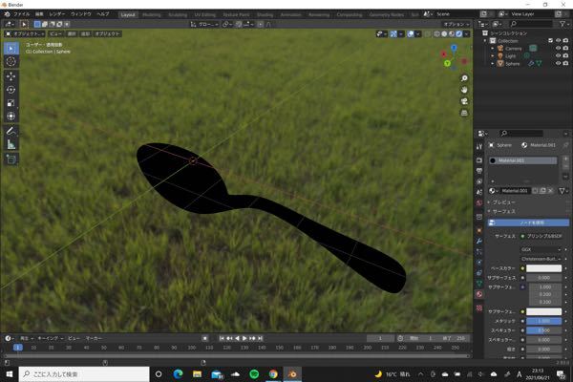Click the メタリック value slider
573x382 pixels.
pyautogui.click(x=543, y=321)
